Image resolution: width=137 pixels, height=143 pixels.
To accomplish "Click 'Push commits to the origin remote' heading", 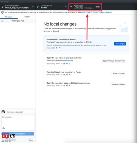I will 61,39.
